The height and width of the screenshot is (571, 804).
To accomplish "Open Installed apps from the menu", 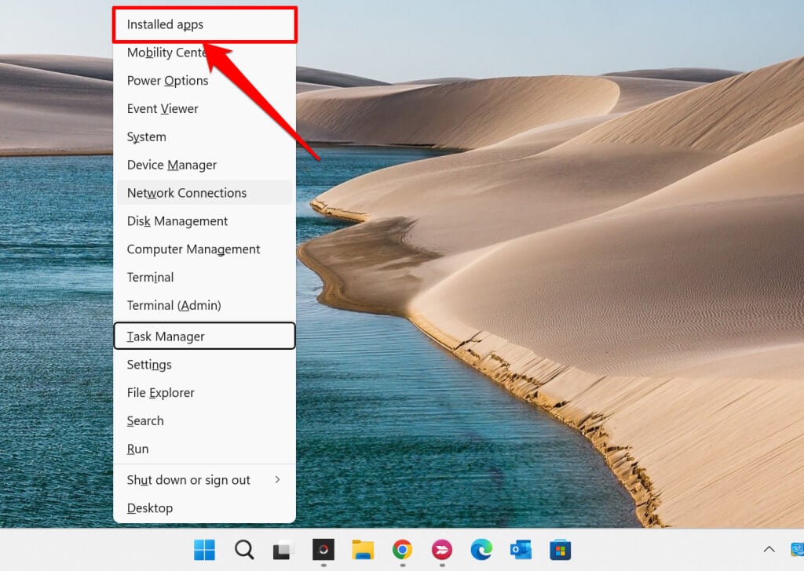I will click(x=204, y=24).
